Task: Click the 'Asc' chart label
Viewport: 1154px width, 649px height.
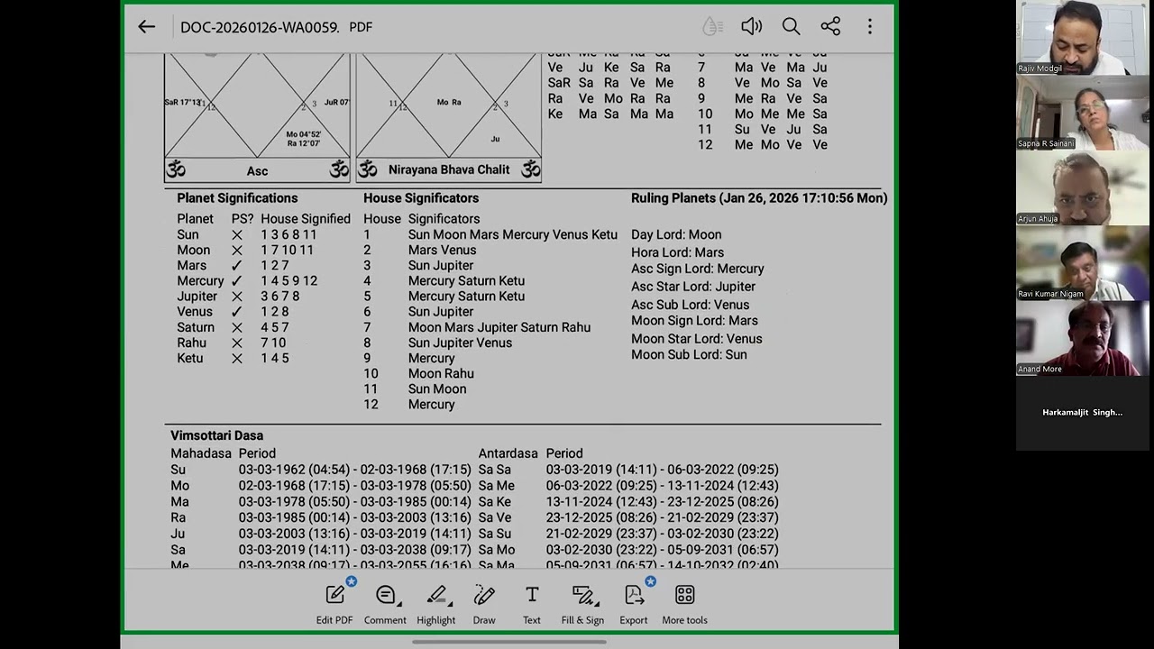Action: point(257,170)
